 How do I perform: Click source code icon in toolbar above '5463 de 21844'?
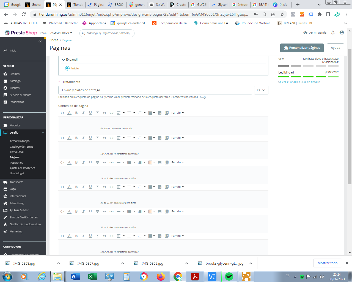pyautogui.click(x=62, y=236)
